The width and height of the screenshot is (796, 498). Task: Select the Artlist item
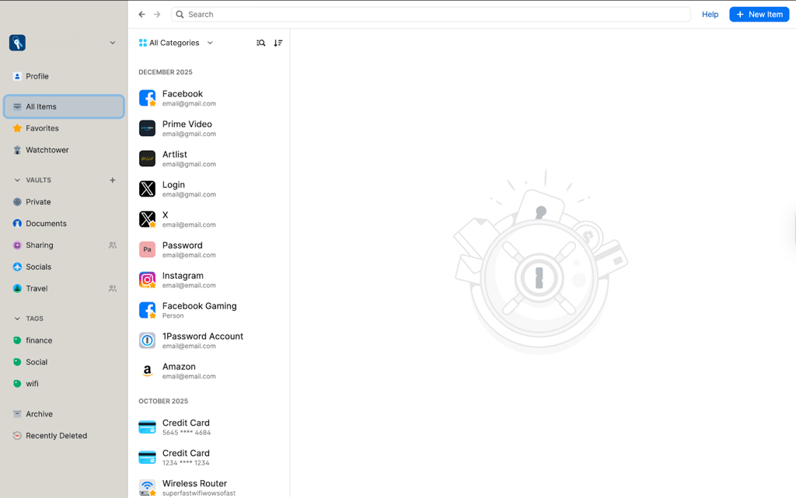pos(209,158)
